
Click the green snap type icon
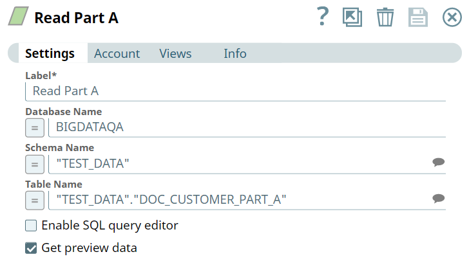point(18,16)
